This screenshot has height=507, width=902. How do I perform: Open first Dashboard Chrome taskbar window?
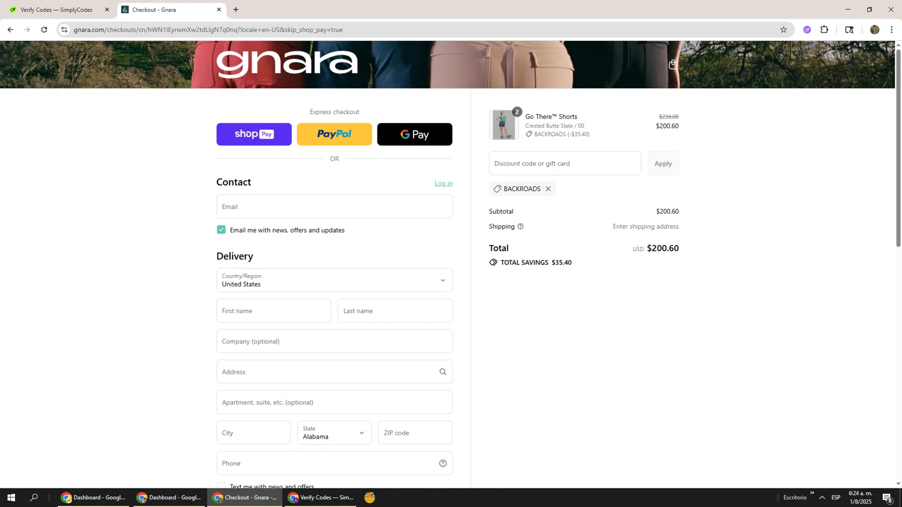[x=94, y=497]
